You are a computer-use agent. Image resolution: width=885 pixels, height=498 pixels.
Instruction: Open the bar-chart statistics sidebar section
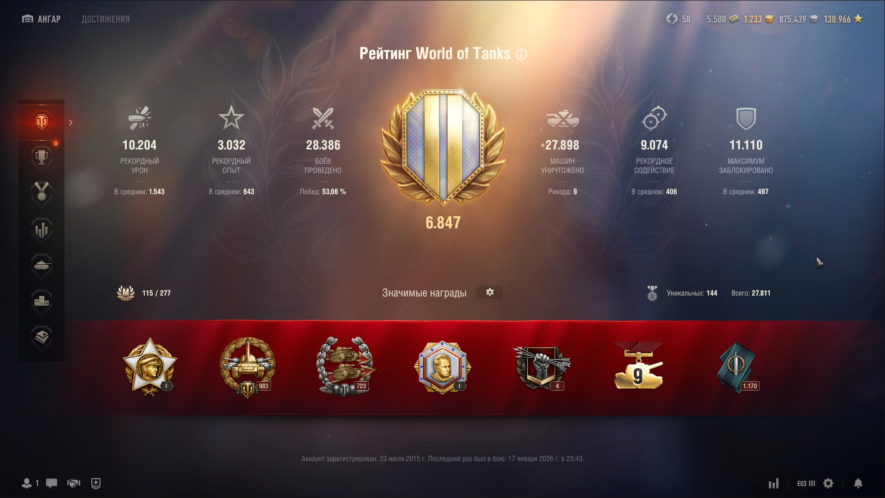41,230
